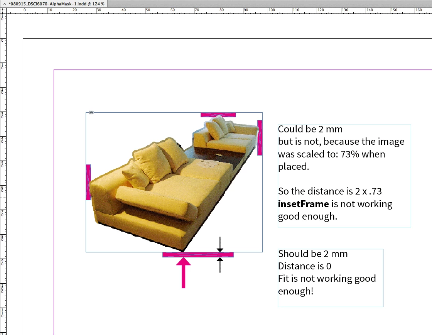Click the text "good enough."
432x335 pixels.
tap(307, 217)
